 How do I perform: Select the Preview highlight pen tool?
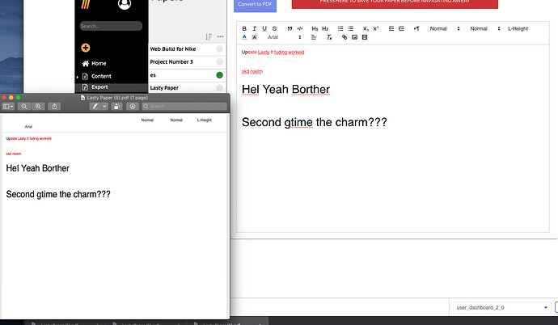(x=95, y=107)
